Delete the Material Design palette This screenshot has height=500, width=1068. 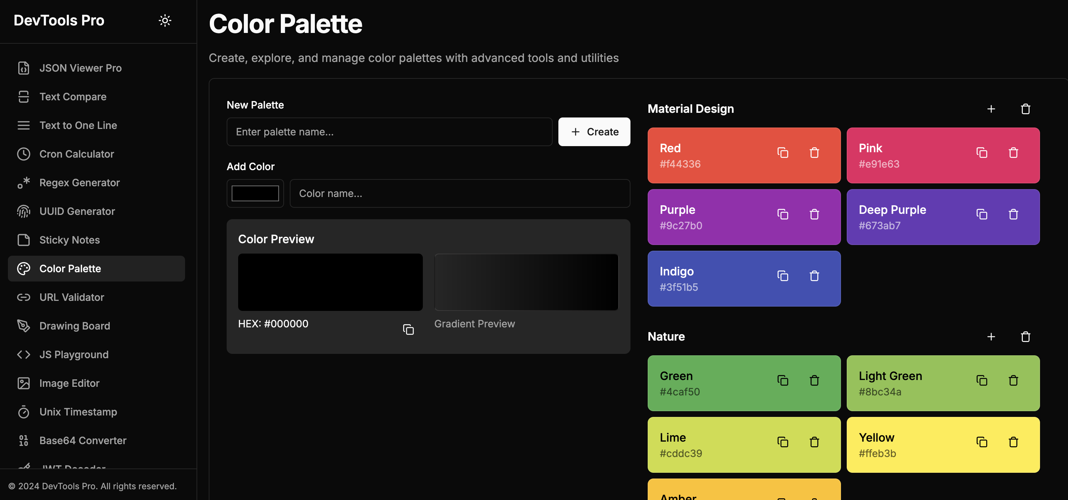coord(1025,109)
